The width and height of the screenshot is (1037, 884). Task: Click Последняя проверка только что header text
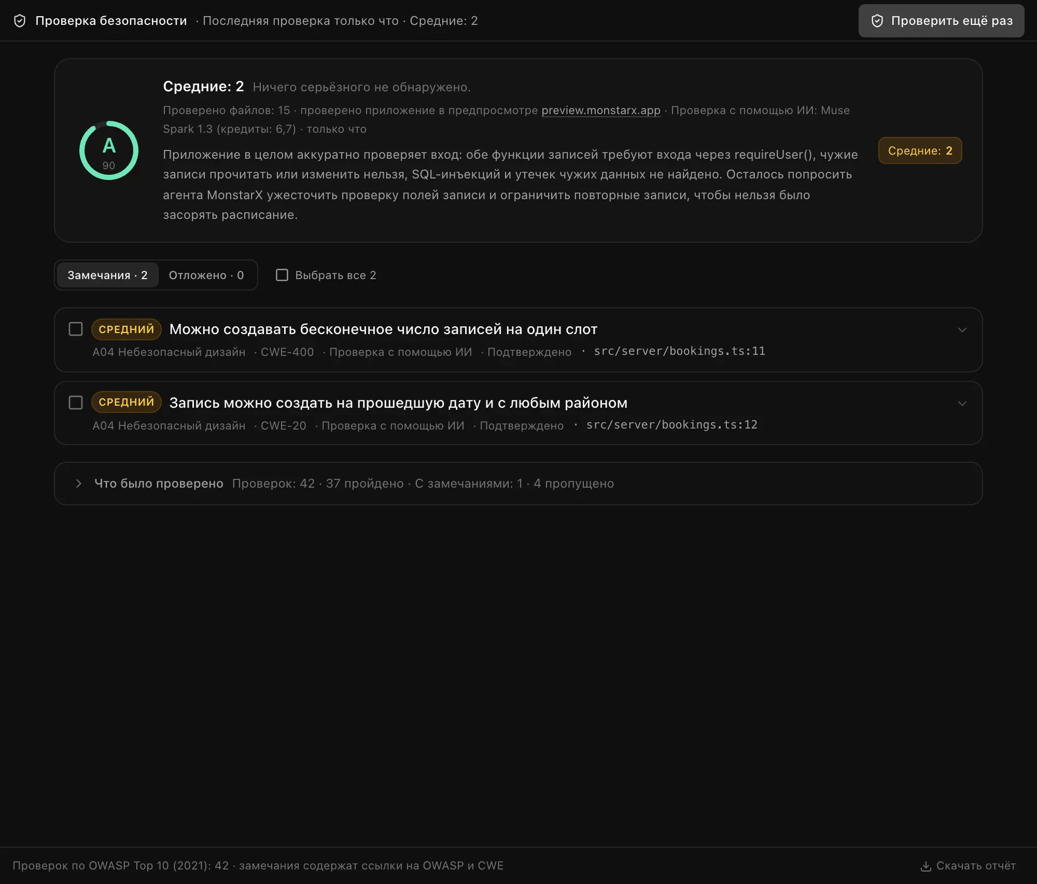[301, 21]
